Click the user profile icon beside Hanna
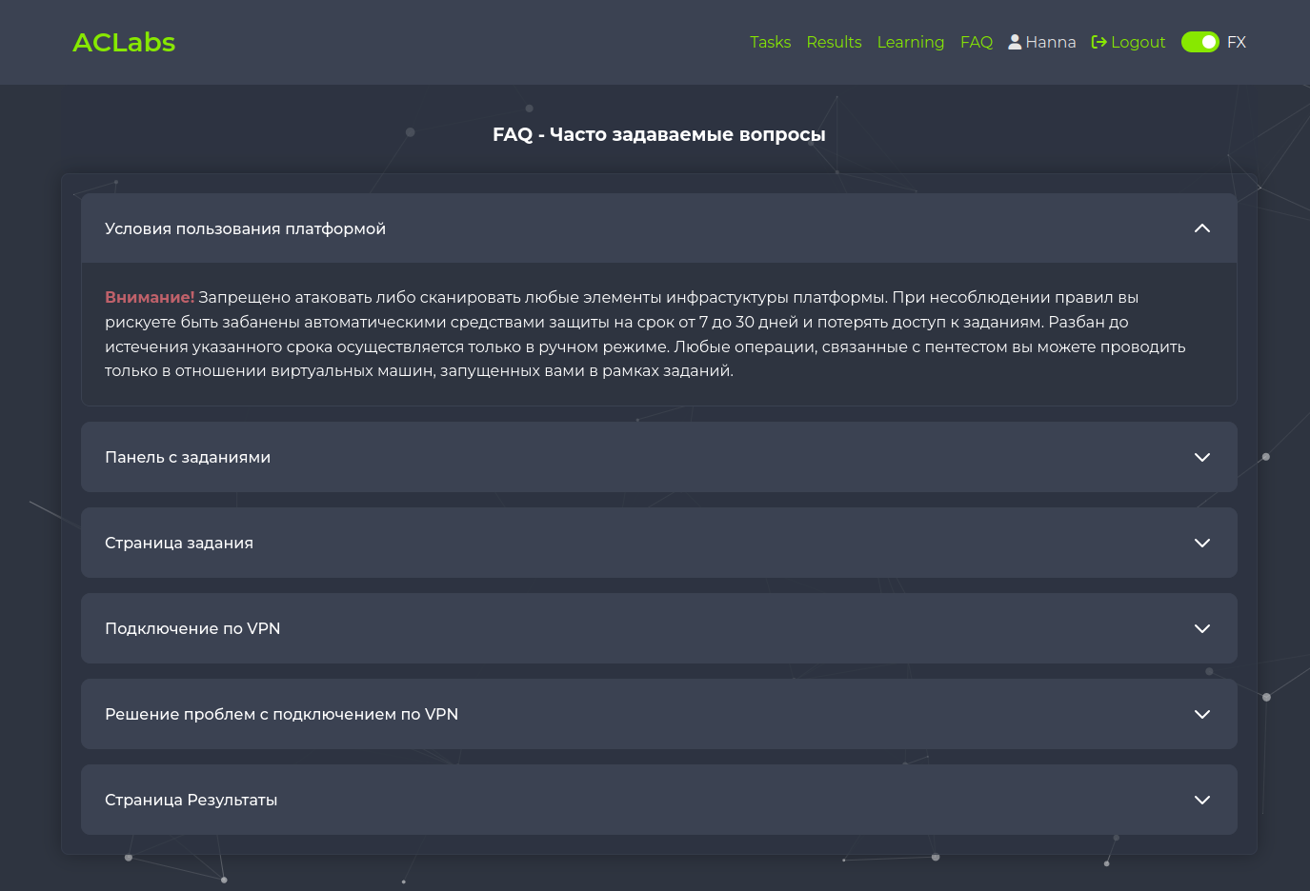This screenshot has width=1310, height=891. pyautogui.click(x=1015, y=43)
